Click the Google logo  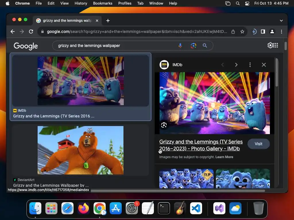coord(26,46)
